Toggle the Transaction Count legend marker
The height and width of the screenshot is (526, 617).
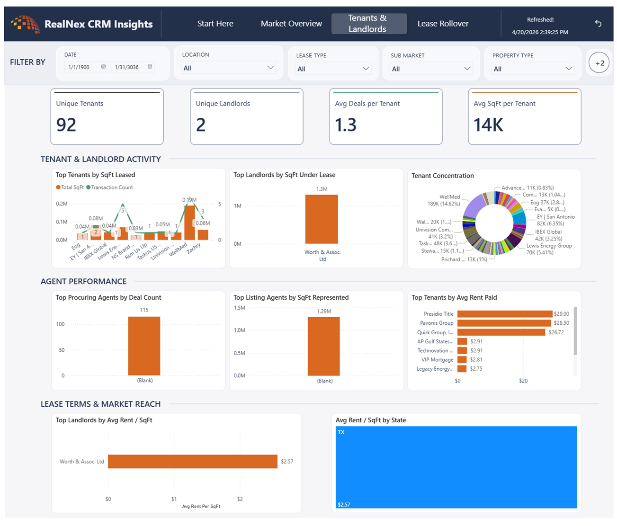pos(88,187)
